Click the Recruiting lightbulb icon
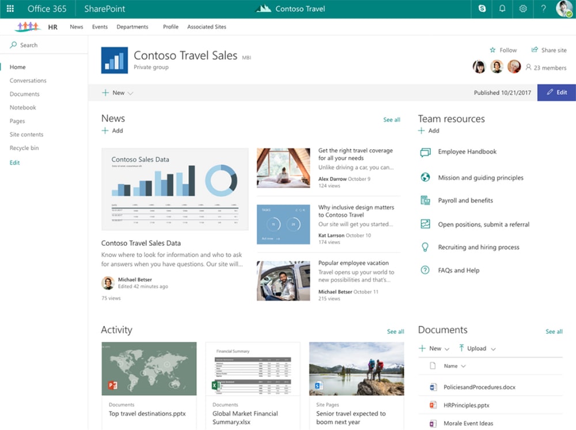 click(425, 247)
